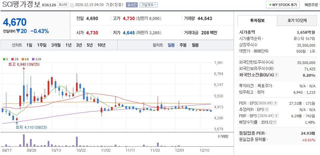Click the 거래량 value 44,543
This screenshot has width=320, height=155.
(205, 19)
